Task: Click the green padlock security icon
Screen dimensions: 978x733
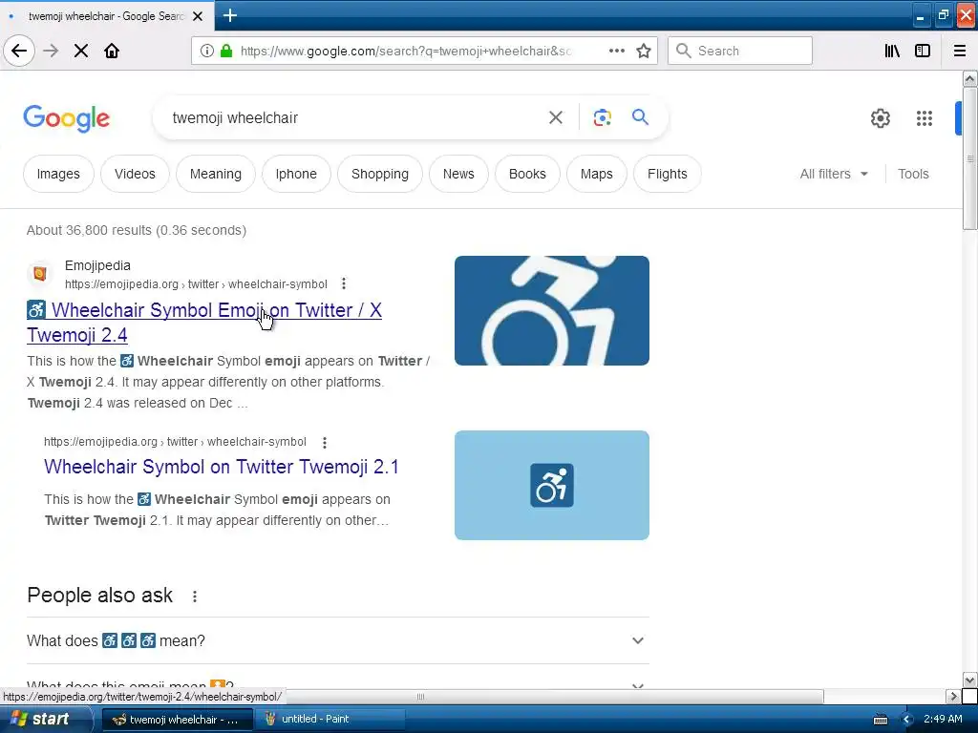Action: tap(227, 51)
